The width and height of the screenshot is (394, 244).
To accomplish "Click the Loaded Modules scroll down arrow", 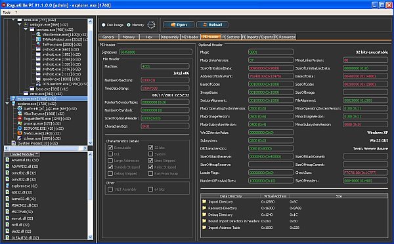I will [x=90, y=237].
